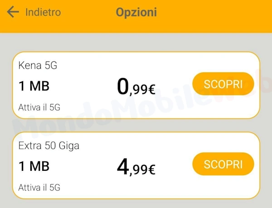Tap Attiva il 5G in the Kena 5G card
Screen dimensions: 272x208
pos(39,108)
